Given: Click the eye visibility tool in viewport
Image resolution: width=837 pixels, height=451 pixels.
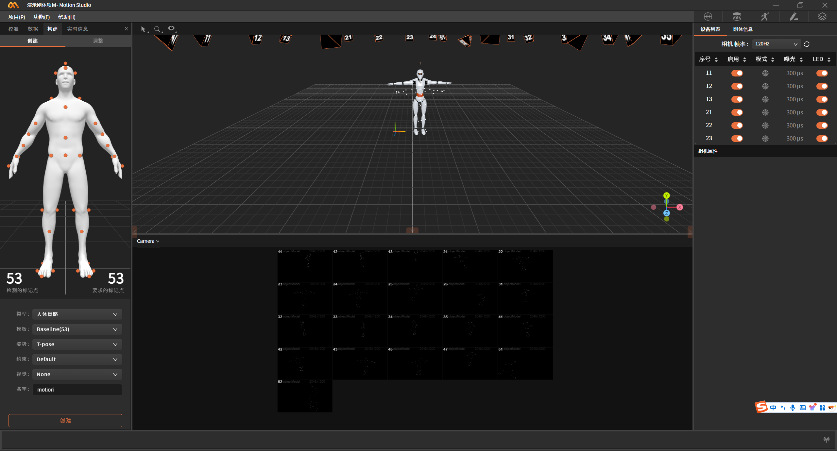Looking at the screenshot, I should (171, 28).
